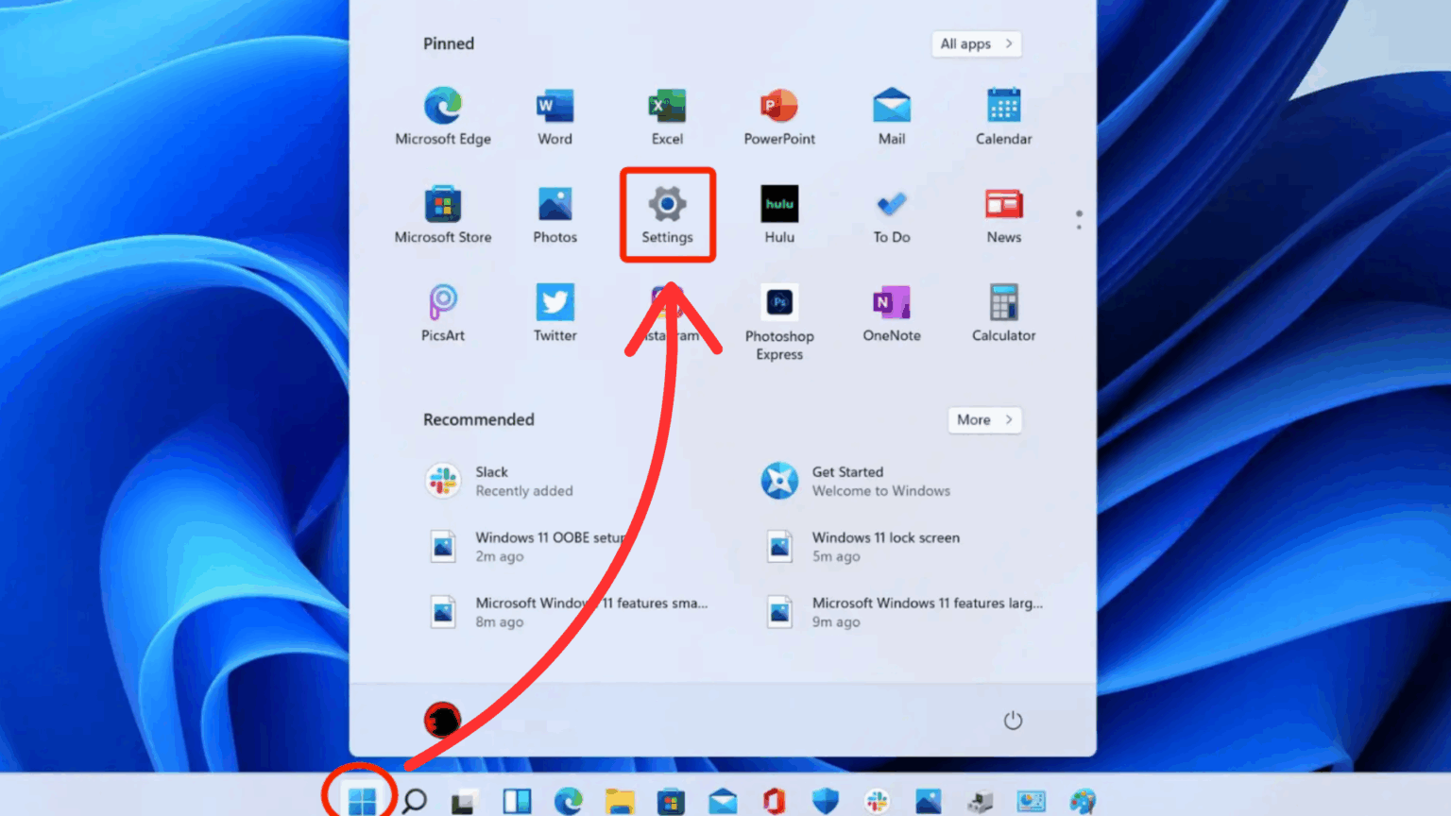
Task: Click the All apps button
Action: [976, 43]
